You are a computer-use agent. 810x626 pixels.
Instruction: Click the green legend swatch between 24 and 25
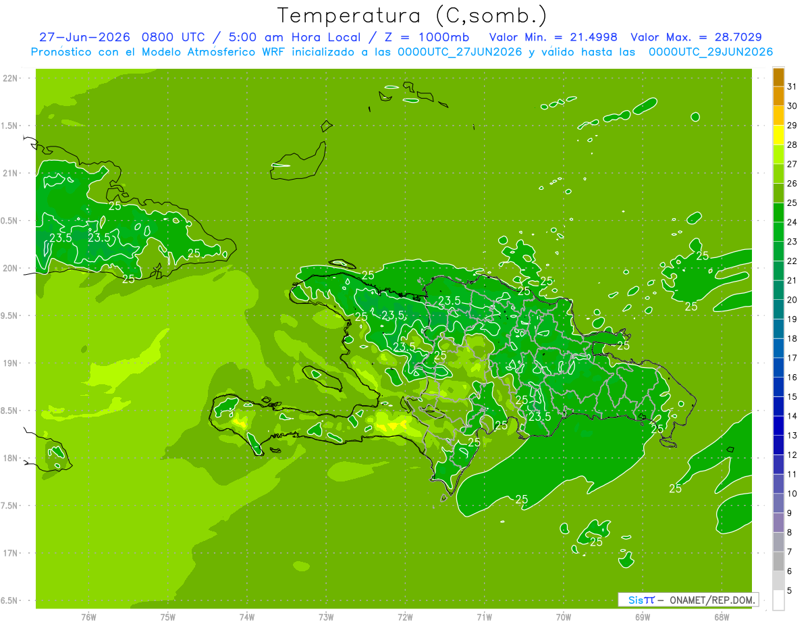pyautogui.click(x=778, y=212)
